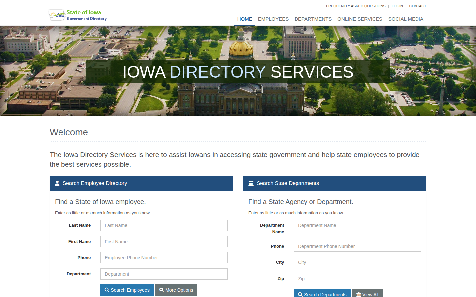Select the SOCIAL MEDIA menu item
The width and height of the screenshot is (476, 297).
click(x=406, y=19)
